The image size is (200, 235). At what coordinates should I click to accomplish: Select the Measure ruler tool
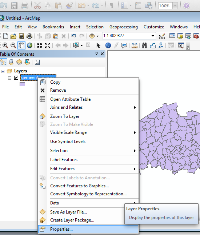point(135,45)
